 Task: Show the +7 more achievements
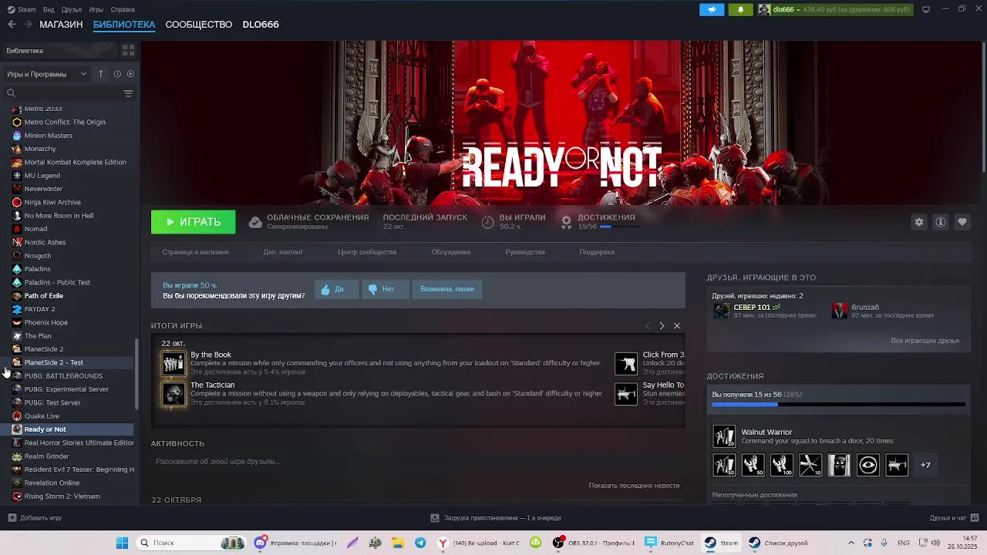[x=925, y=465]
